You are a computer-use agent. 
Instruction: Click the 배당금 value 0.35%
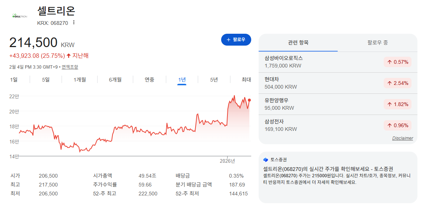(236, 176)
